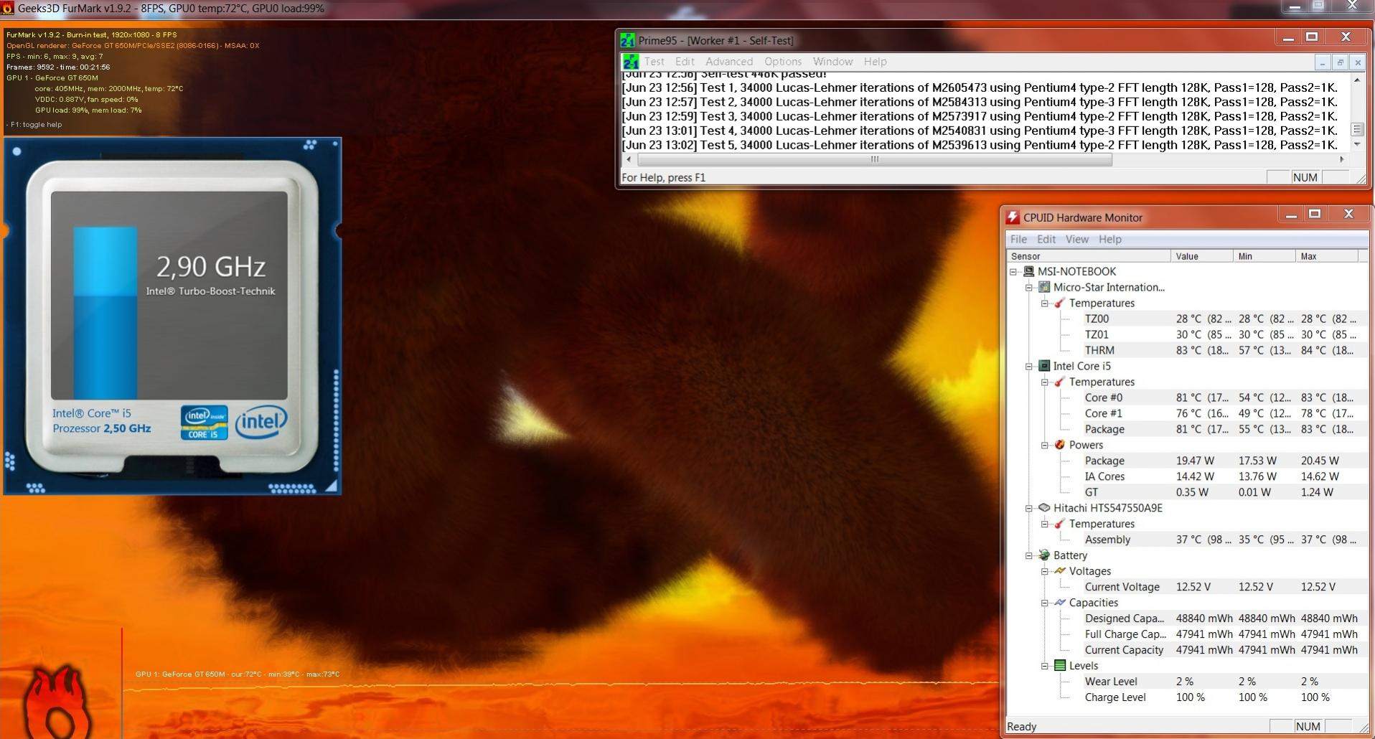Screen dimensions: 1375x739
Task: Minimize the Prime95 worker child window
Action: point(1323,62)
